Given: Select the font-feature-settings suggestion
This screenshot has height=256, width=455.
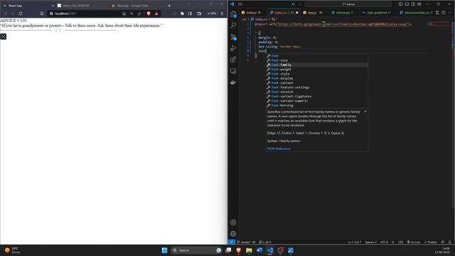Looking at the screenshot, I should [317, 87].
